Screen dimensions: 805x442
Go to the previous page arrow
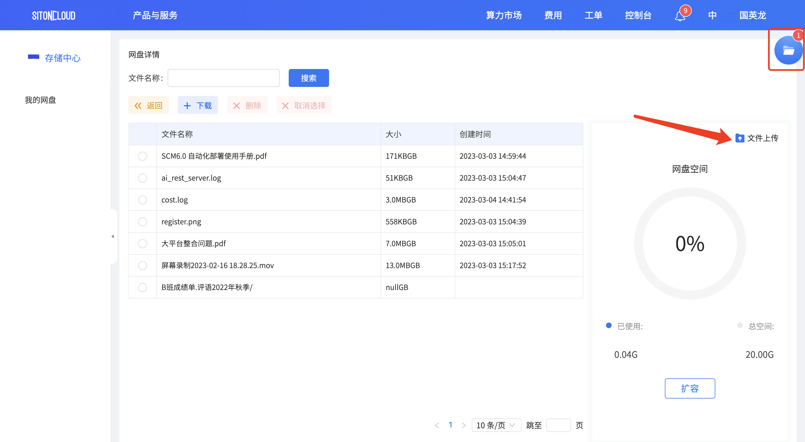[x=437, y=425]
